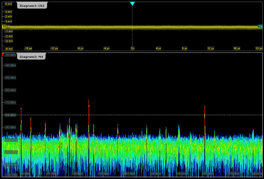Click the -40 dBm spectrum axis label
The height and width of the screenshot is (179, 264).
pyautogui.click(x=10, y=65)
